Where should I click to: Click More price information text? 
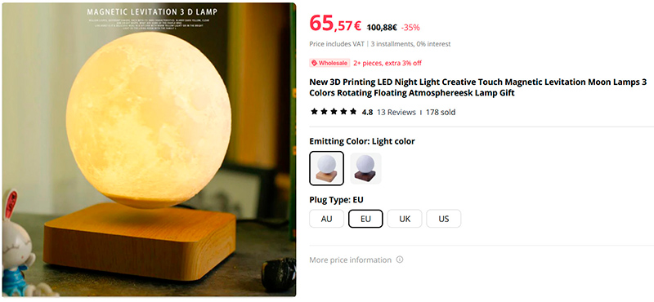point(351,260)
